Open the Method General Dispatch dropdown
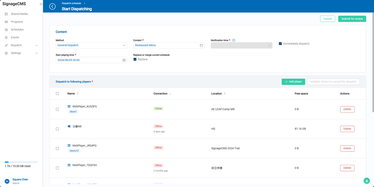This screenshot has width=374, height=187. pyautogui.click(x=91, y=46)
